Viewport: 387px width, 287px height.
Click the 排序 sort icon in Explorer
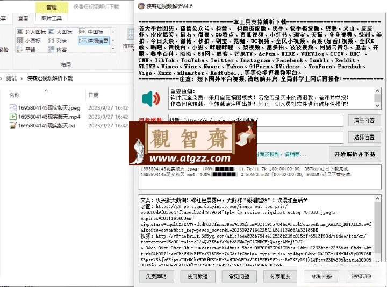click(130, 34)
